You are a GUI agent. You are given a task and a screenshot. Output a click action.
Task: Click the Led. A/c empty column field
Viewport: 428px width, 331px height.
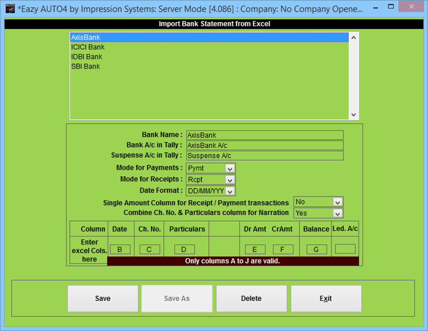tap(345, 249)
